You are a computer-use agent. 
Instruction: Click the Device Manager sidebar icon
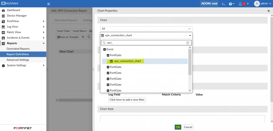tap(3, 16)
